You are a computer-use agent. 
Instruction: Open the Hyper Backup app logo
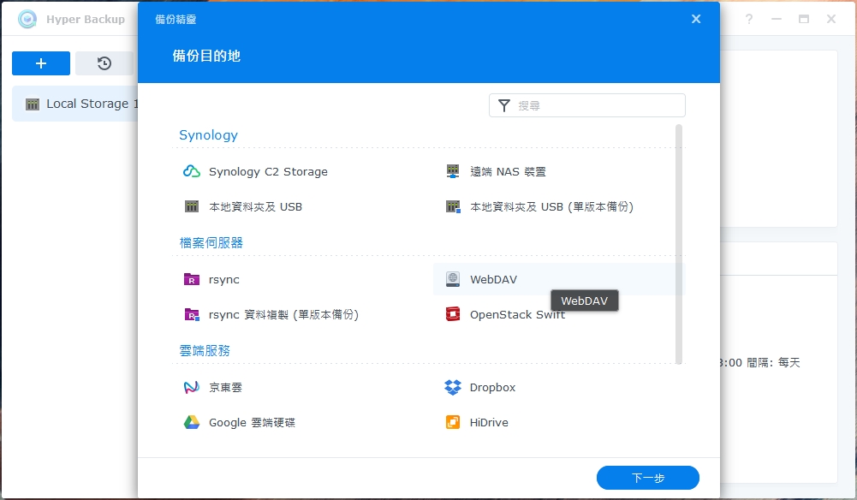click(27, 19)
